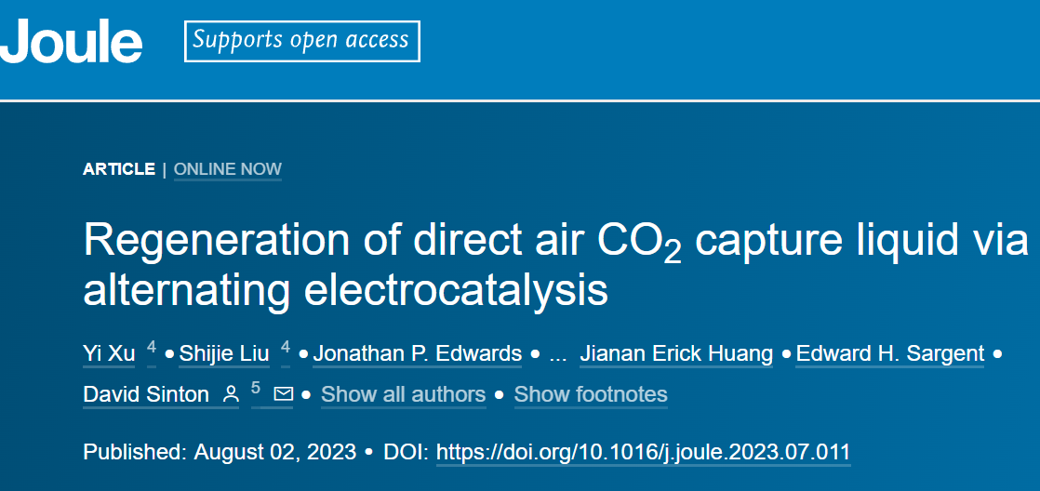The image size is (1040, 491).
Task: Open the Supports open access badge
Action: 301,41
